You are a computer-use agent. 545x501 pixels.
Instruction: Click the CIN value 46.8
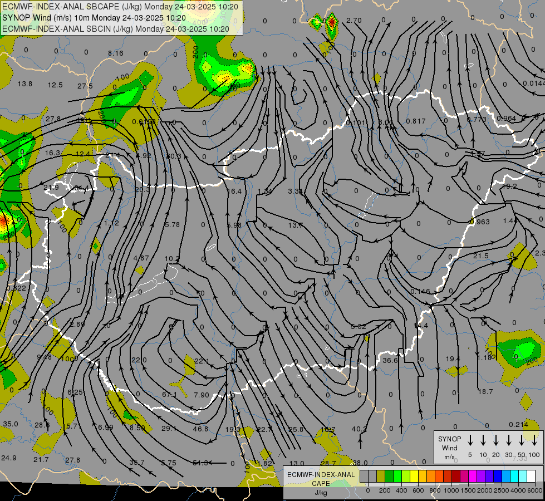pos(200,429)
